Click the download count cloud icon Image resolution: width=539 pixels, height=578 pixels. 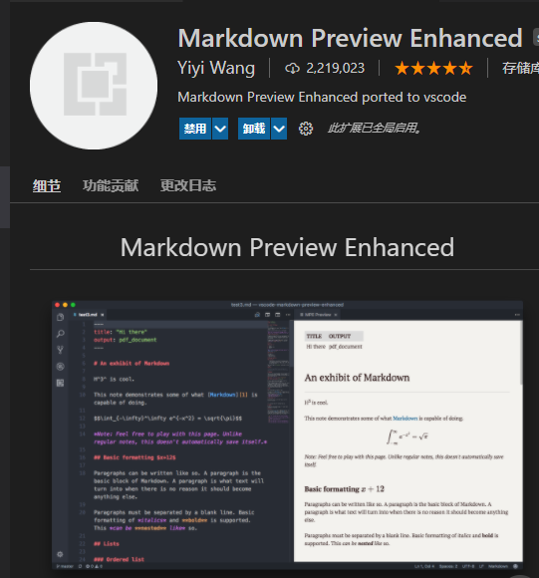click(292, 68)
